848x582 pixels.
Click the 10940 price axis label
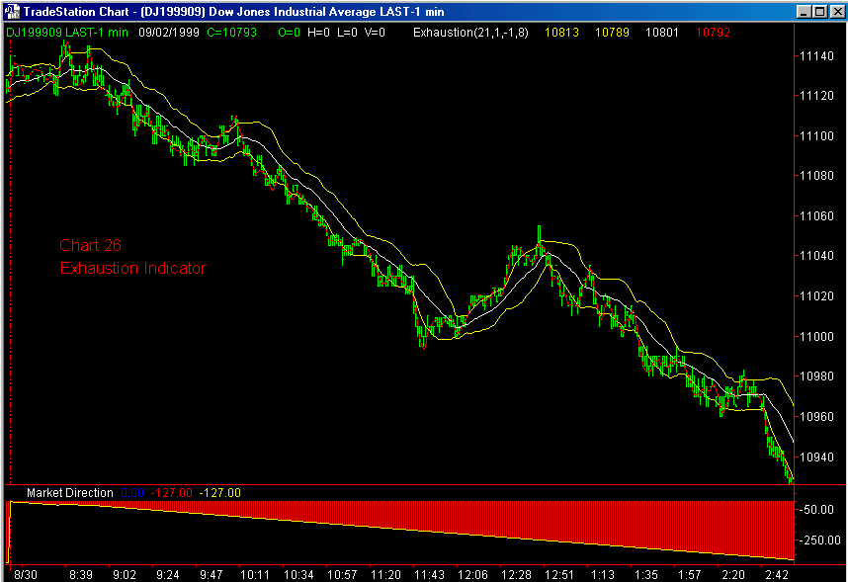coord(816,457)
